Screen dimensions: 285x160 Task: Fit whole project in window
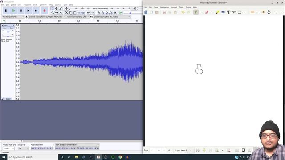[111, 13]
